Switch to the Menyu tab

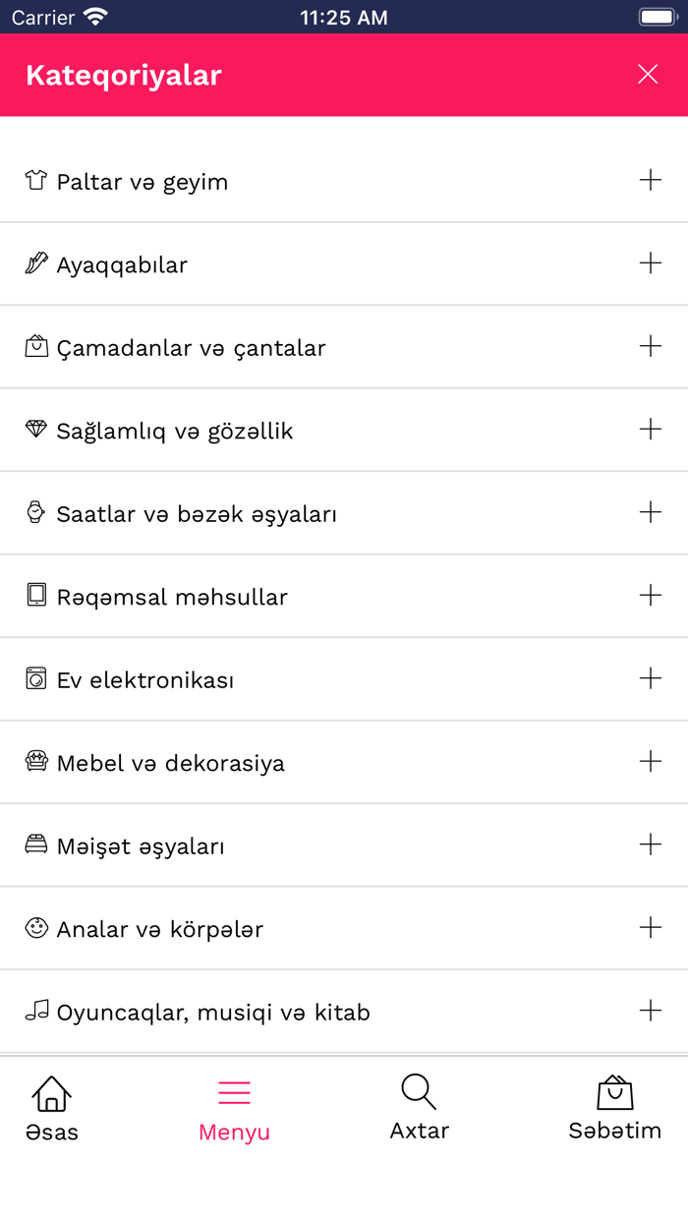click(234, 1106)
